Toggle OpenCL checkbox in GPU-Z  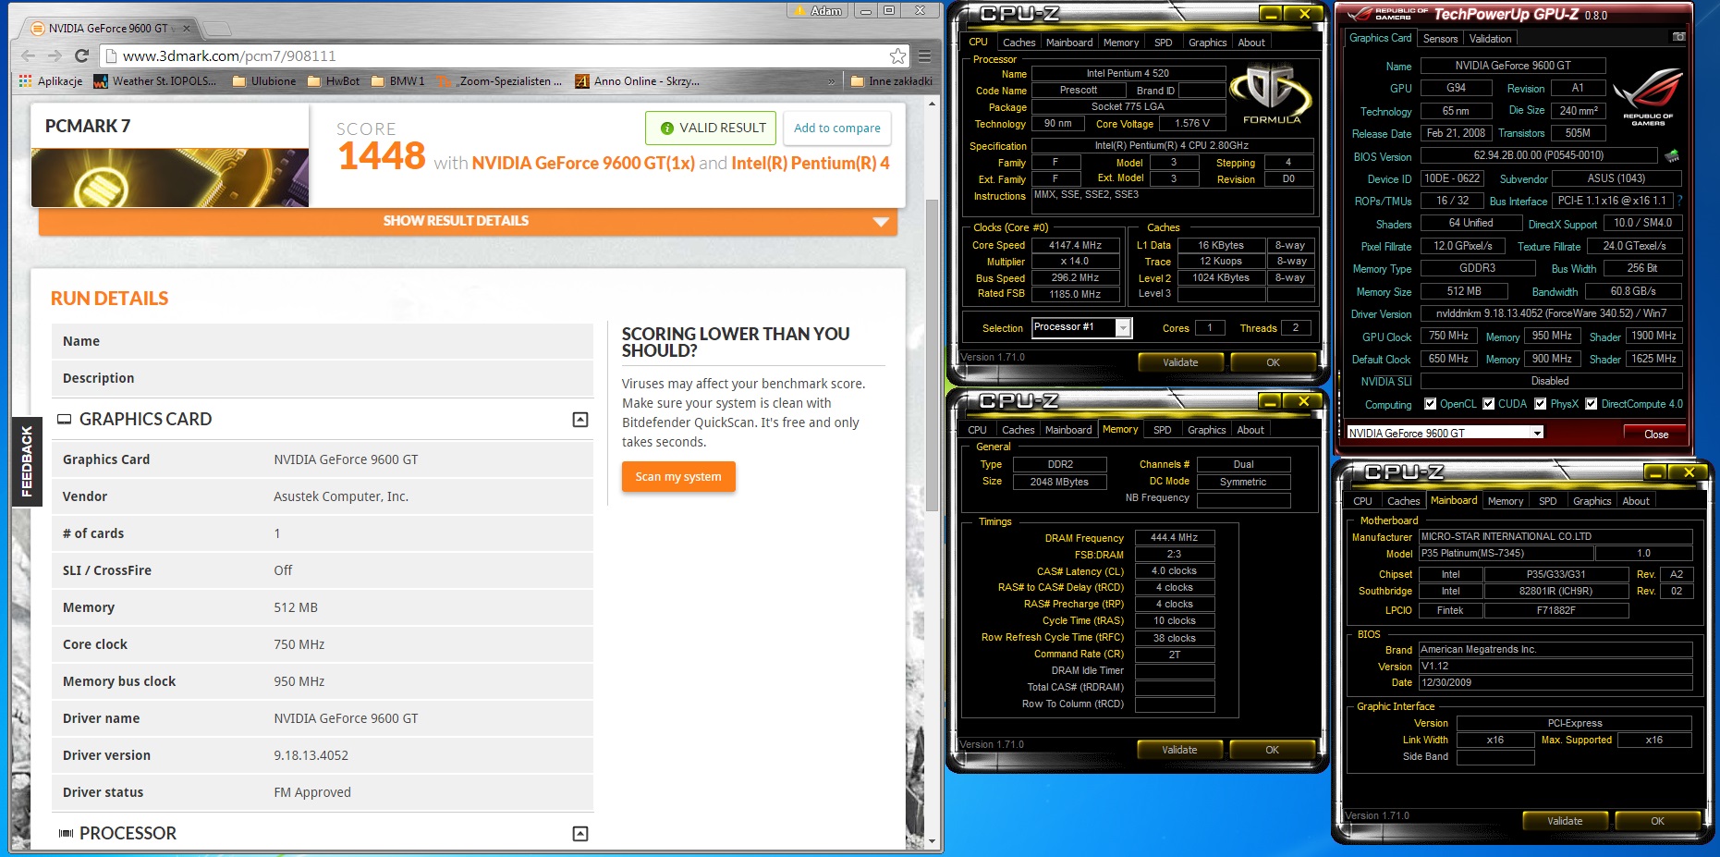click(1431, 404)
